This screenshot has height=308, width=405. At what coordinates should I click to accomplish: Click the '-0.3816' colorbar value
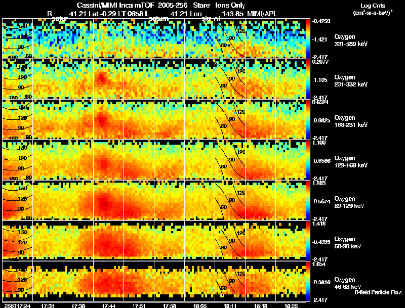click(321, 283)
